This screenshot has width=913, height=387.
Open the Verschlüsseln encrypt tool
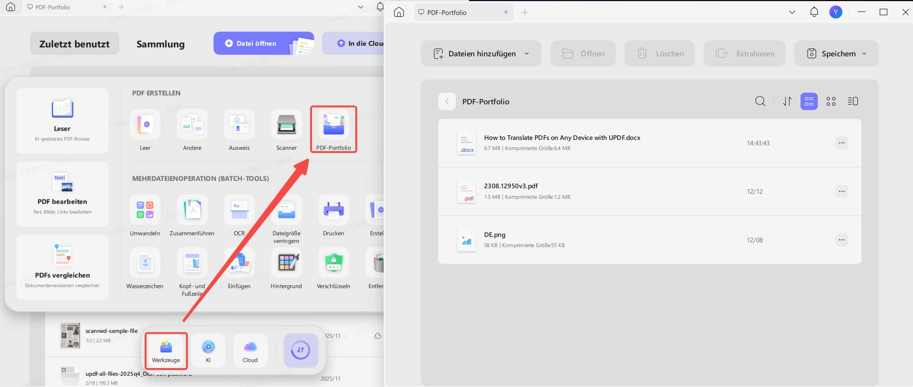tap(333, 262)
